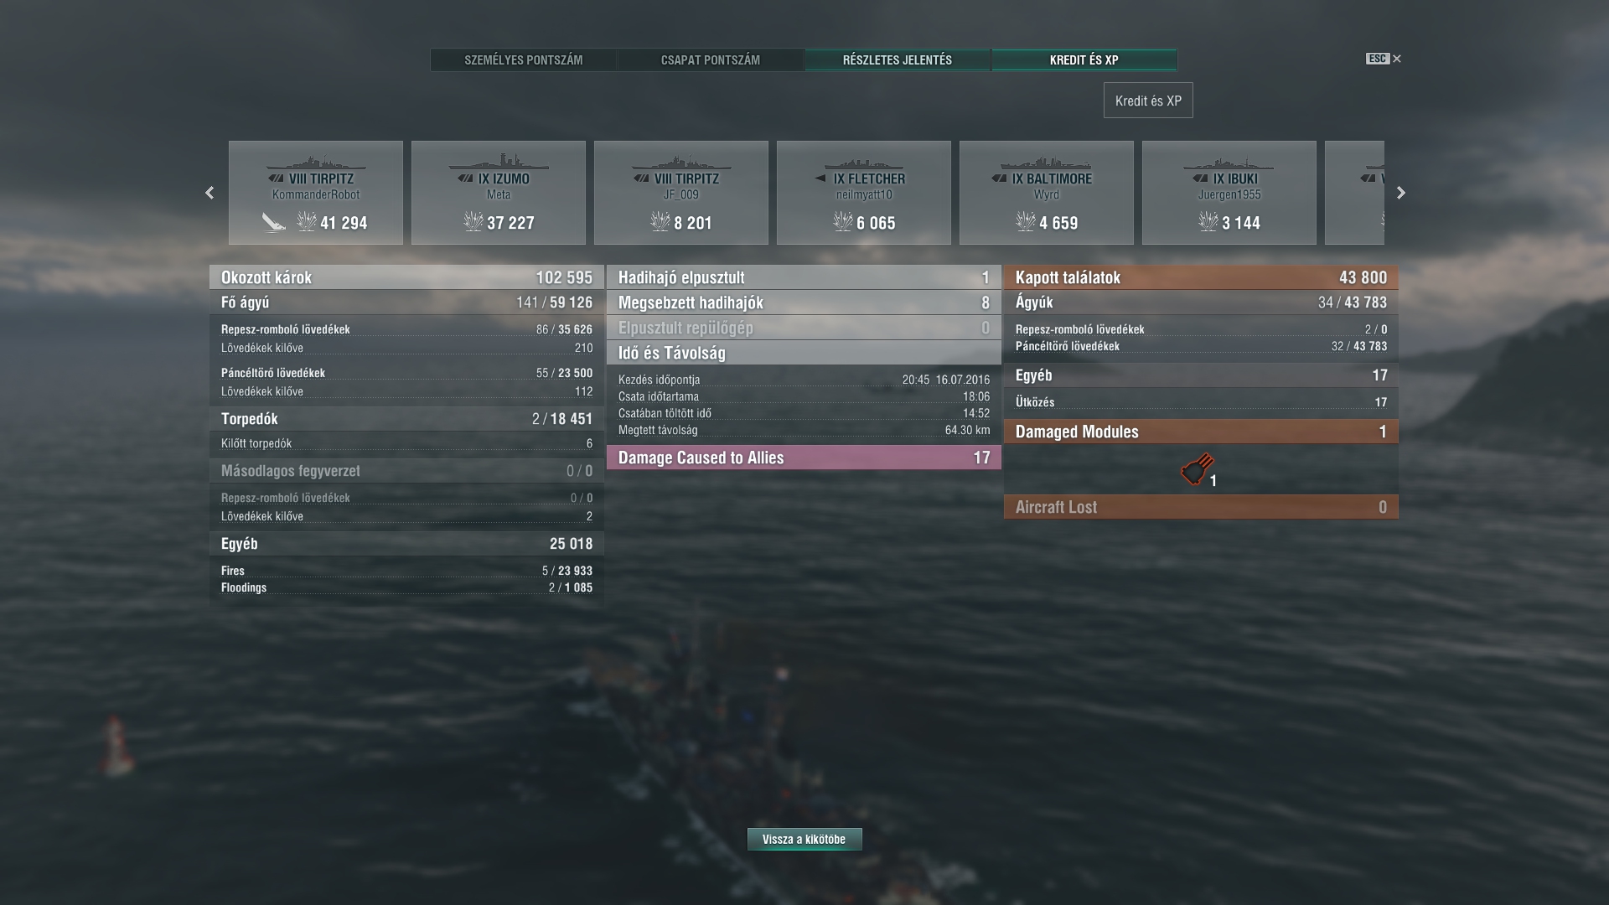The image size is (1609, 905).
Task: Show previous ships with the left arrow
Action: pyautogui.click(x=210, y=193)
